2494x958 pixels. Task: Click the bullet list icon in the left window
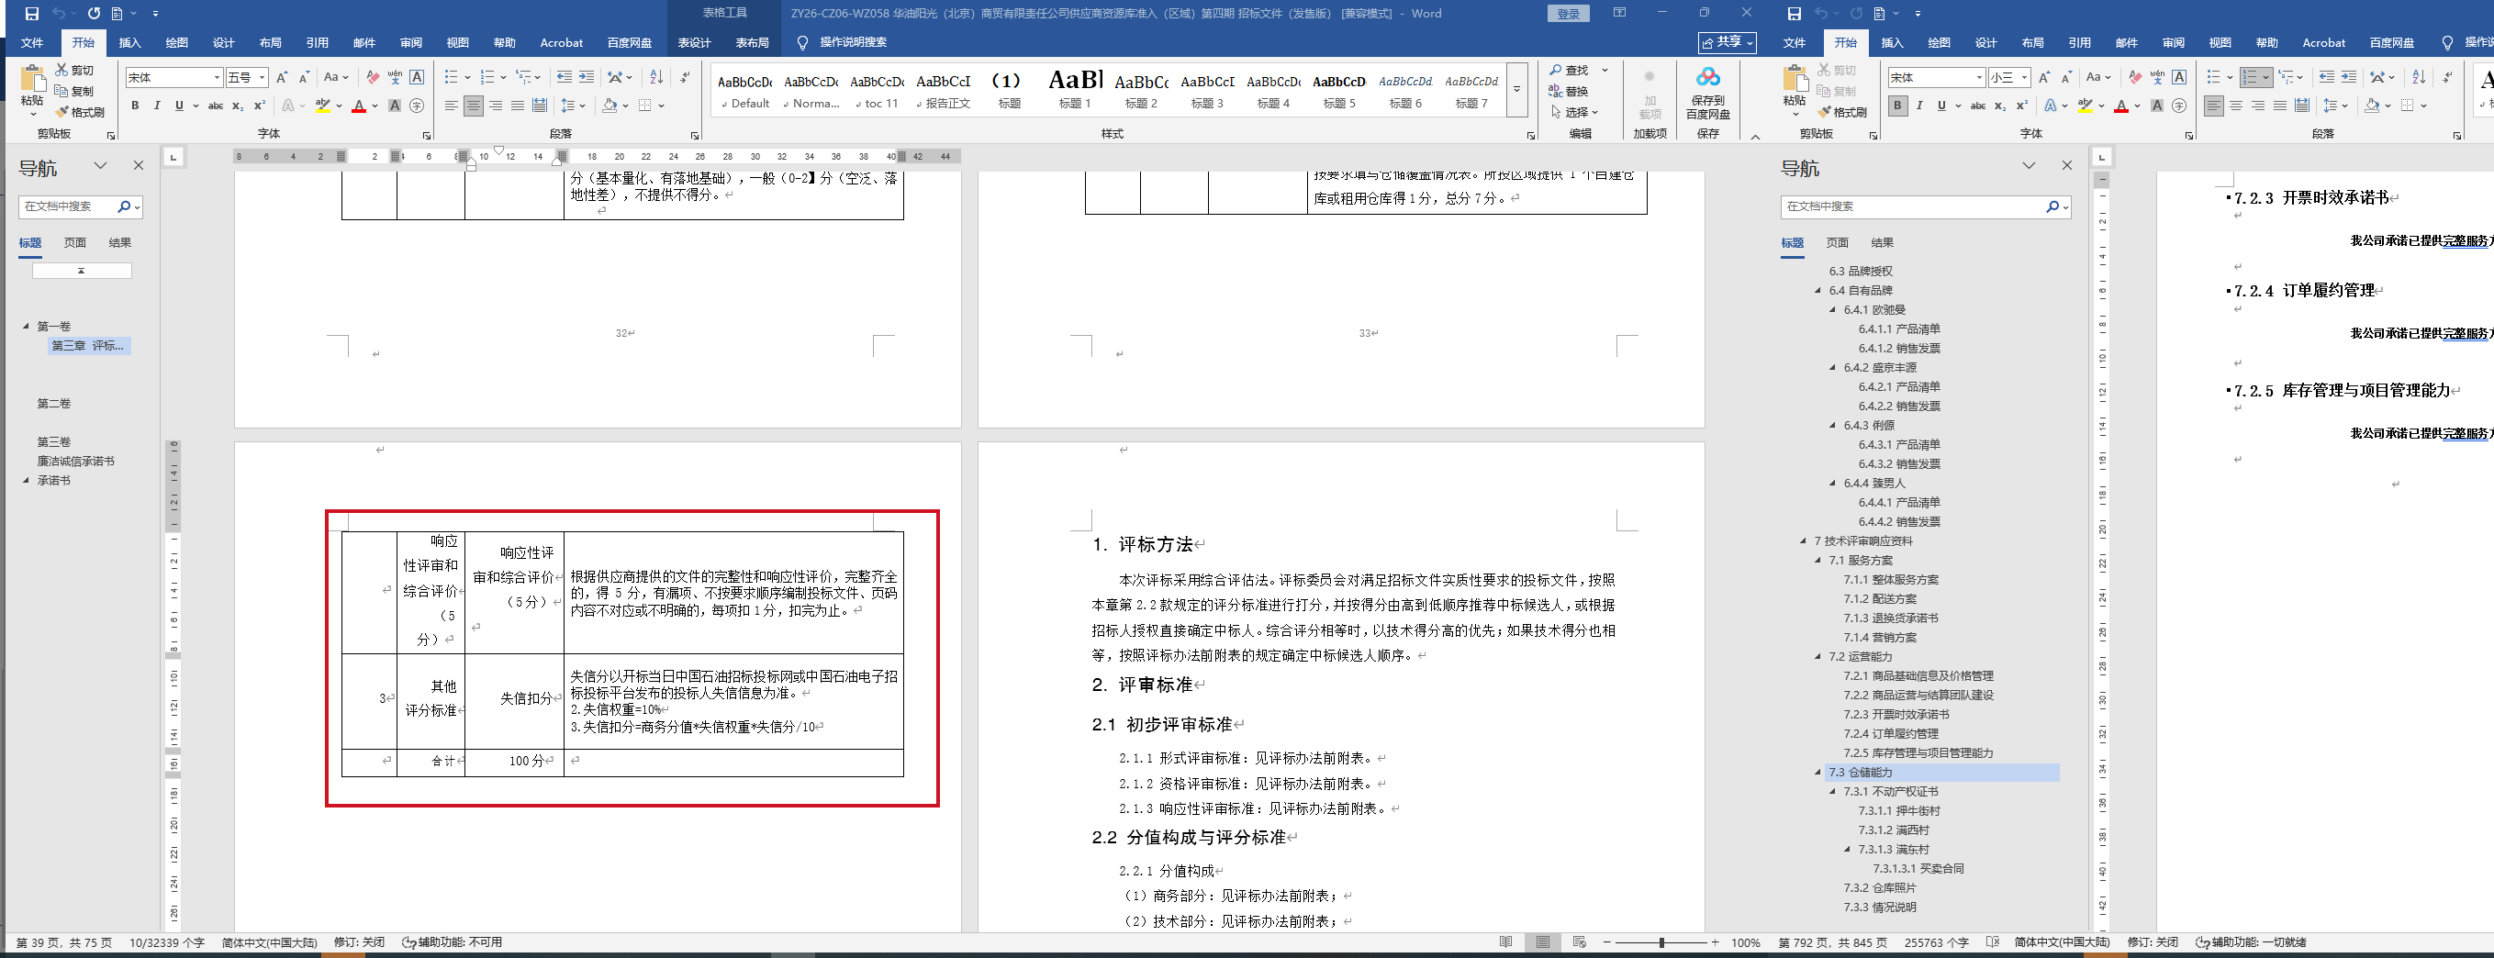452,77
